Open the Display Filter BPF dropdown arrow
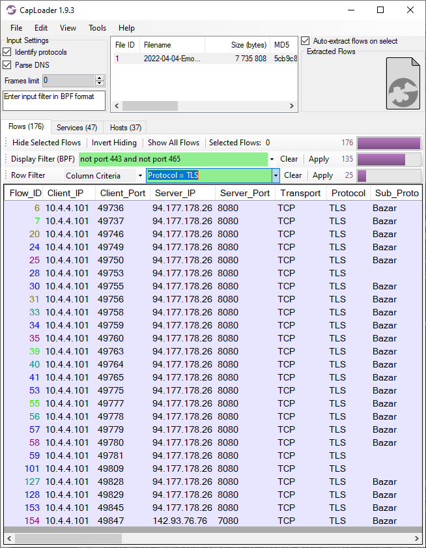This screenshot has height=548, width=426. [x=272, y=159]
